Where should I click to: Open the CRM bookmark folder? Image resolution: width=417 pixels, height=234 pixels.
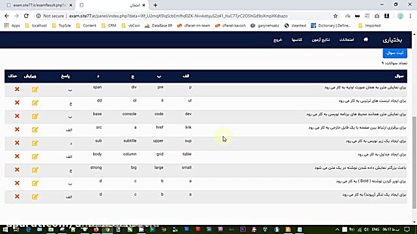point(109,26)
